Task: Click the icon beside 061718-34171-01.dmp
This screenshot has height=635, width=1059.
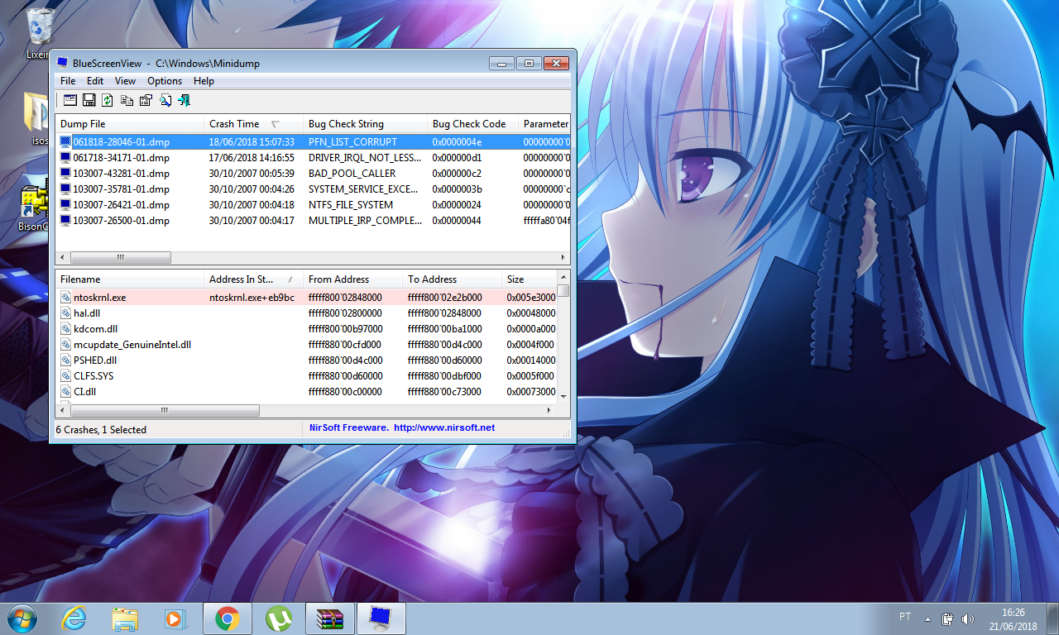Action: pos(65,158)
